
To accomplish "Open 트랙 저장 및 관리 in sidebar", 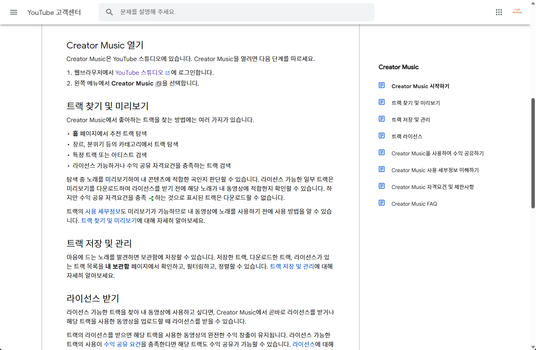I will pos(411,120).
